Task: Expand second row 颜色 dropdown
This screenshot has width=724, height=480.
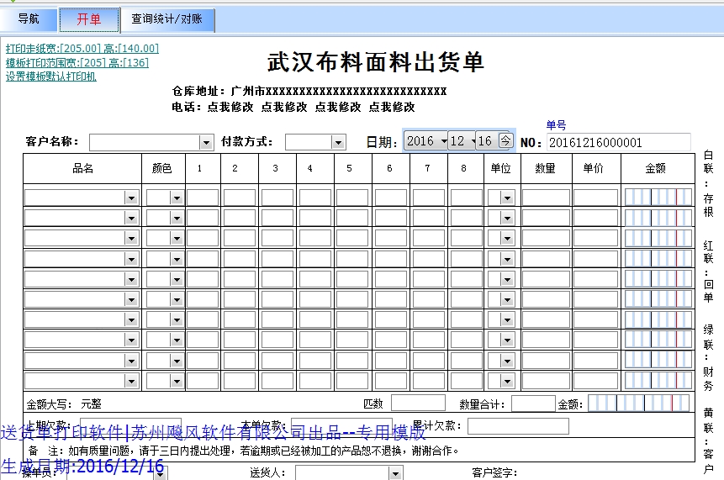Action: coord(177,219)
